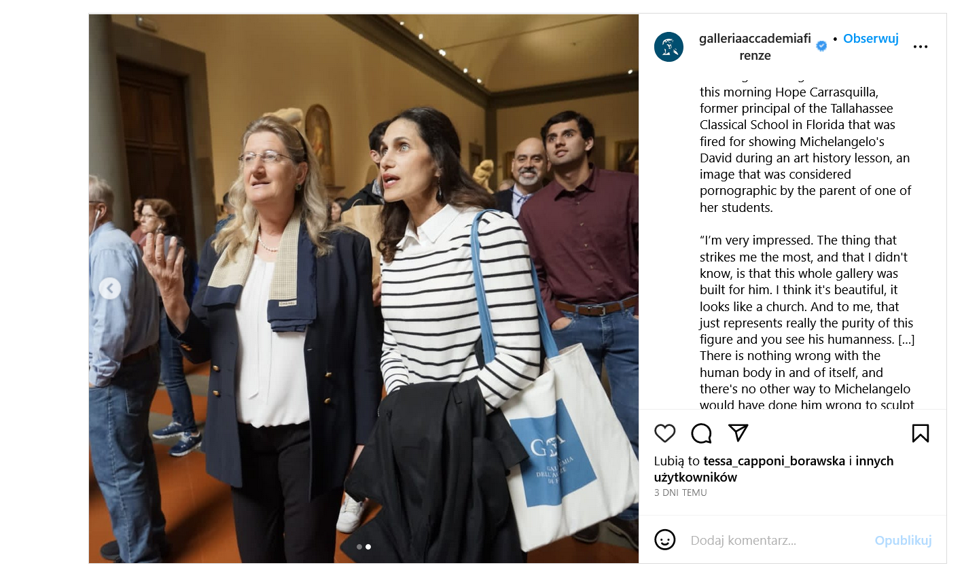The width and height of the screenshot is (962, 574).
Task: Save post using the bookmark icon
Action: point(921,433)
